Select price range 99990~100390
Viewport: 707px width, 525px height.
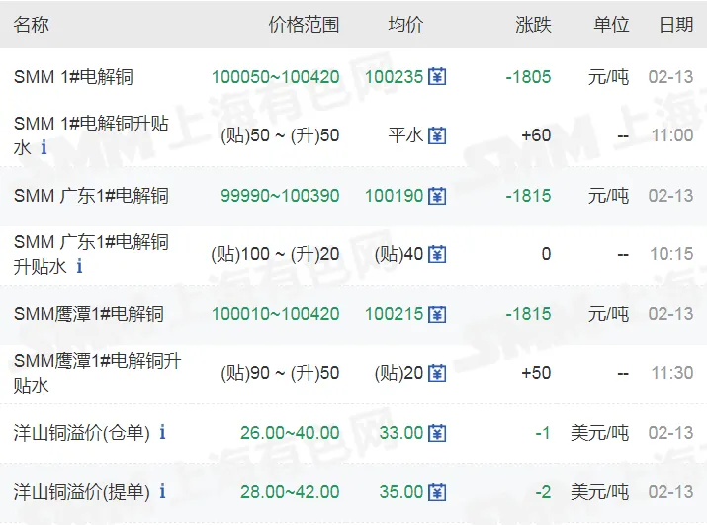click(x=280, y=196)
